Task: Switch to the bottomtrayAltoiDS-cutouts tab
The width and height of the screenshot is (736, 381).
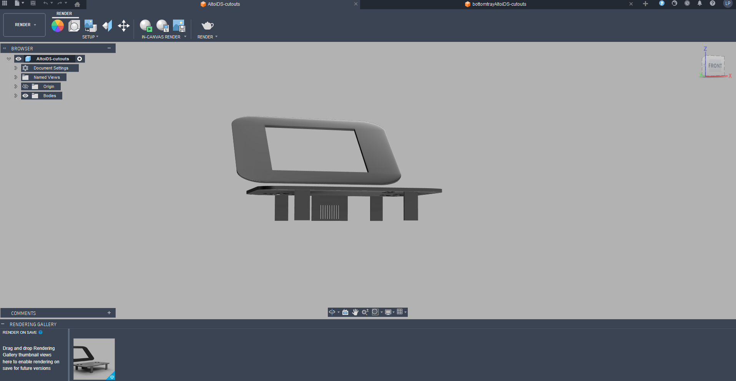Action: pos(499,4)
